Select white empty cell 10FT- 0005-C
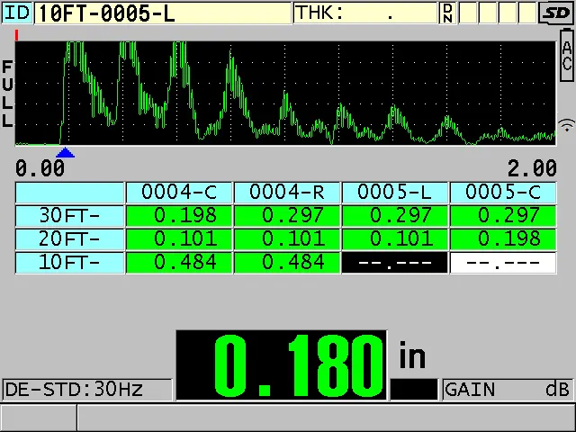The height and width of the screenshot is (432, 576). [503, 263]
